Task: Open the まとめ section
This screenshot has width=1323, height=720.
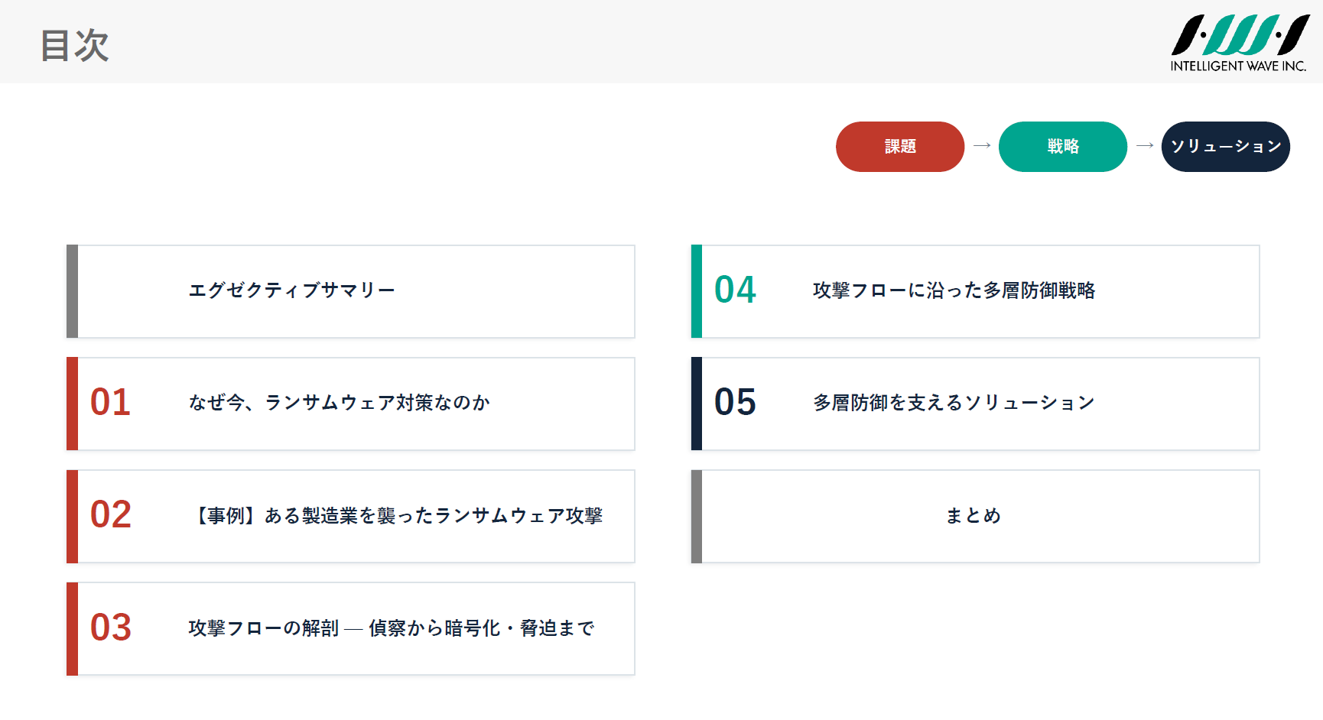Action: 975,516
